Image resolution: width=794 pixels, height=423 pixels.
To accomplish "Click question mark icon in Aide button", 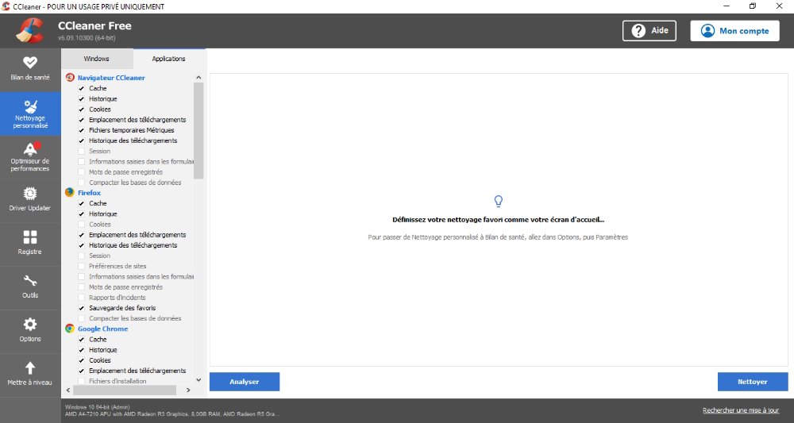I will tap(638, 31).
